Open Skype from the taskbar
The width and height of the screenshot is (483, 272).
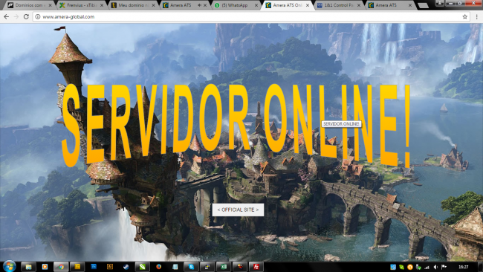(x=191, y=267)
